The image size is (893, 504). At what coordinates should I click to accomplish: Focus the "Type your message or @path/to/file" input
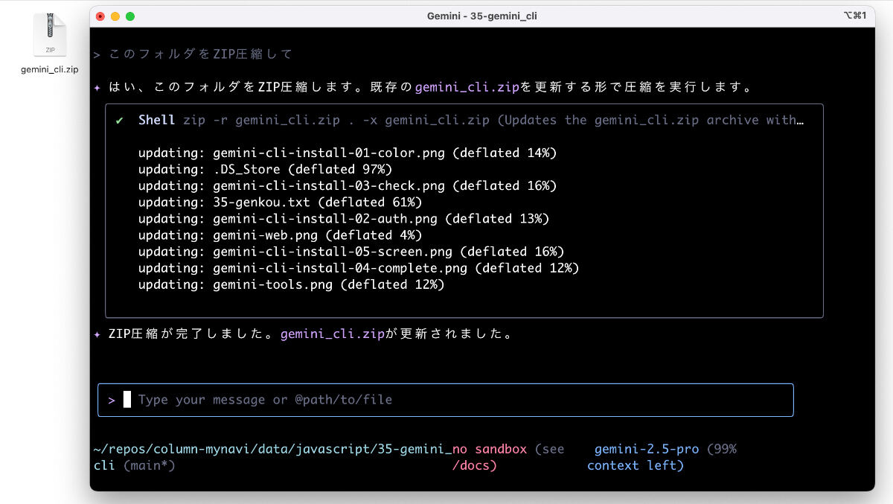pyautogui.click(x=446, y=400)
